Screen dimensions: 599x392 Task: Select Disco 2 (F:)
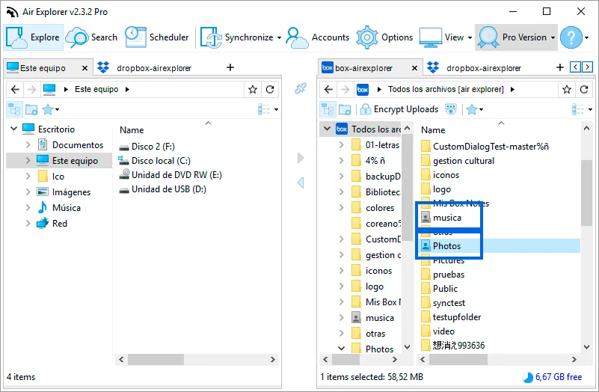(153, 147)
